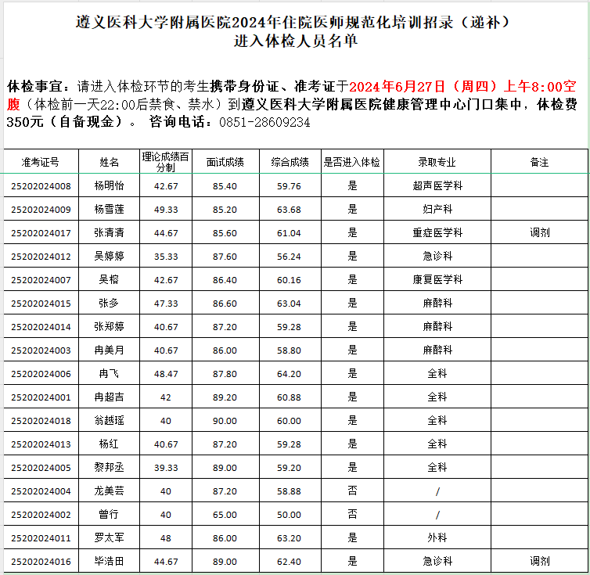This screenshot has height=575, width=590.
Task: Click the name 冉飞
Action: 109,373
